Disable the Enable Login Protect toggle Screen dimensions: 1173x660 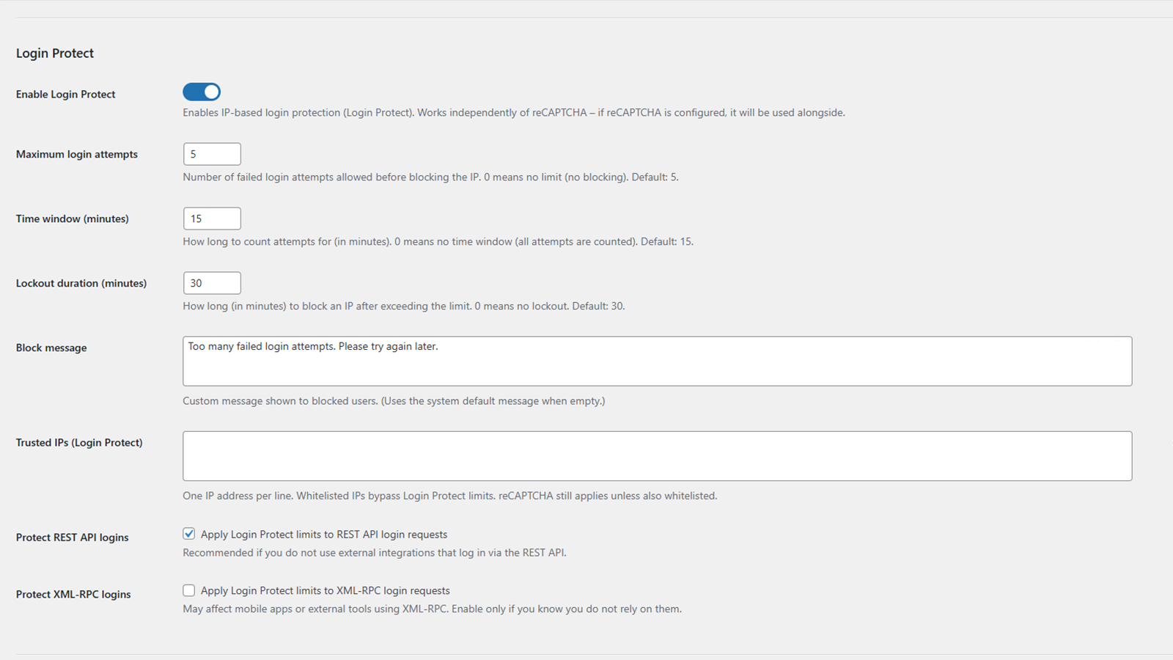[x=201, y=91]
